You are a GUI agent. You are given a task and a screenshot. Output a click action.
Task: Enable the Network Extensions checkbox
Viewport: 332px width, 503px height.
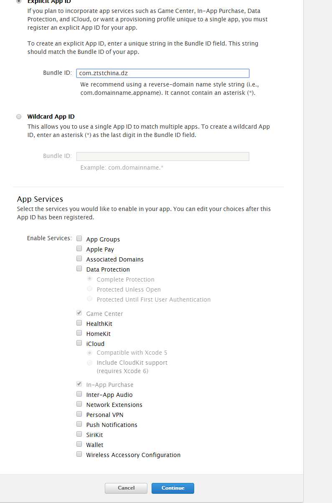coord(79,404)
